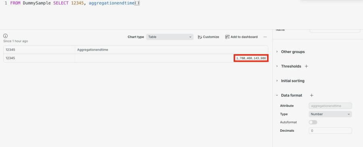
Task: Click the Decimals input field
Action: (330, 131)
